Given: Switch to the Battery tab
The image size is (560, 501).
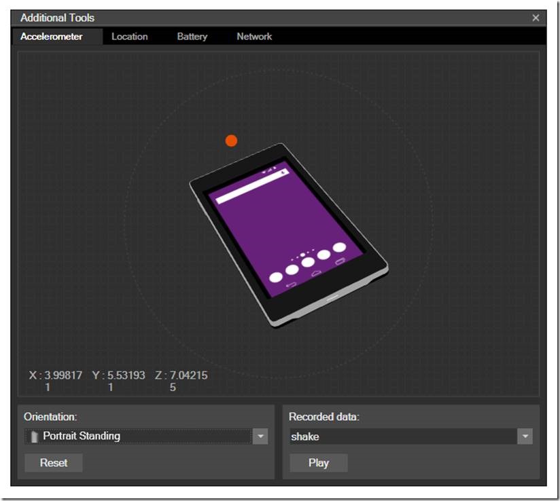Looking at the screenshot, I should (191, 37).
